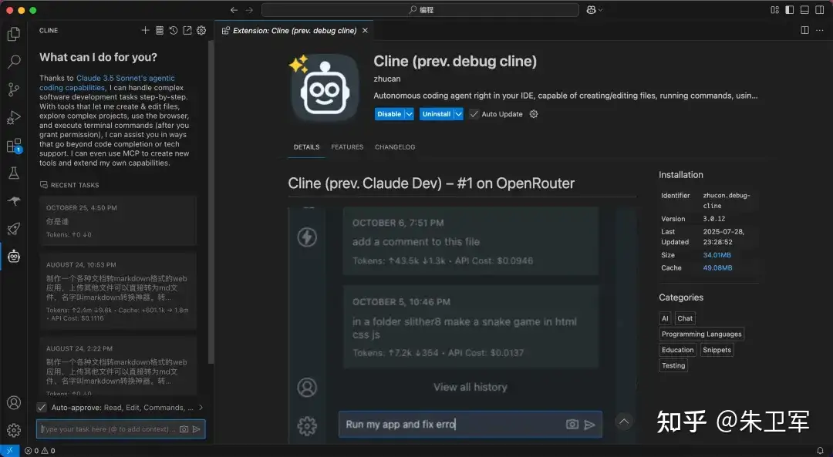Expand the Auto-approve options chevron
The height and width of the screenshot is (457, 833).
click(x=201, y=407)
